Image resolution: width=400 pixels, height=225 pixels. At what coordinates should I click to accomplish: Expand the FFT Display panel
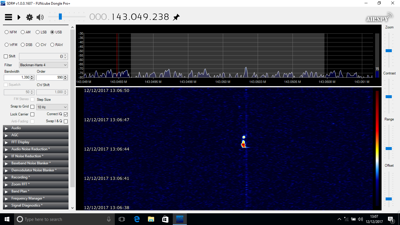pyautogui.click(x=36, y=142)
